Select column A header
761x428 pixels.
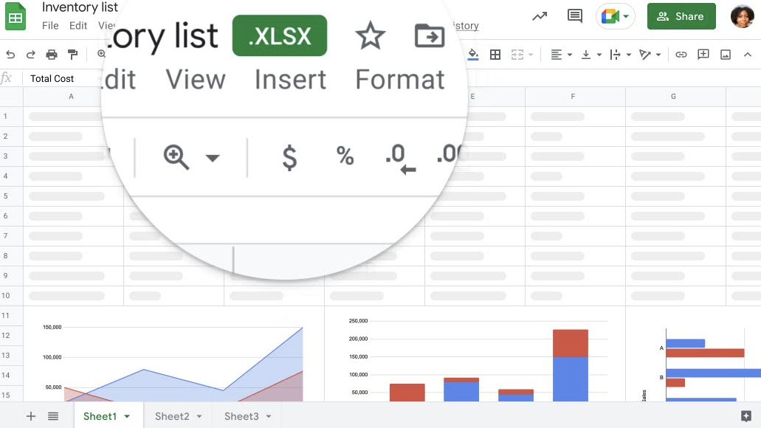pyautogui.click(x=72, y=97)
